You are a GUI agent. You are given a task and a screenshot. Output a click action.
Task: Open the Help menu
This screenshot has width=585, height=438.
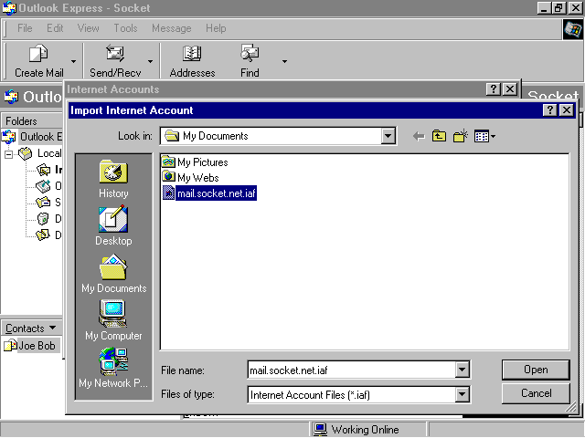pos(216,28)
